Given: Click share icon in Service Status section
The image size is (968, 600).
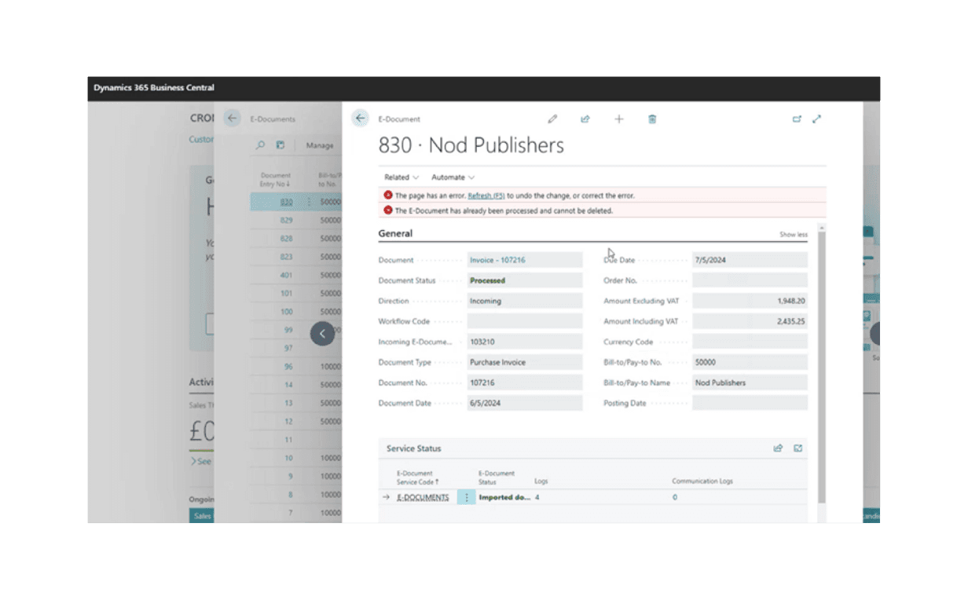Looking at the screenshot, I should click(778, 448).
